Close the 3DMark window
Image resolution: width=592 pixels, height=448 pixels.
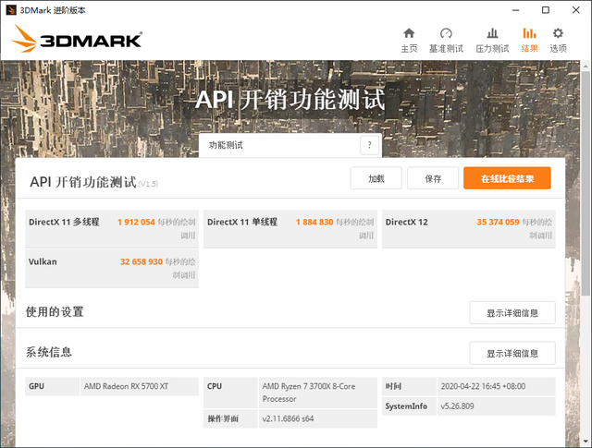(575, 10)
